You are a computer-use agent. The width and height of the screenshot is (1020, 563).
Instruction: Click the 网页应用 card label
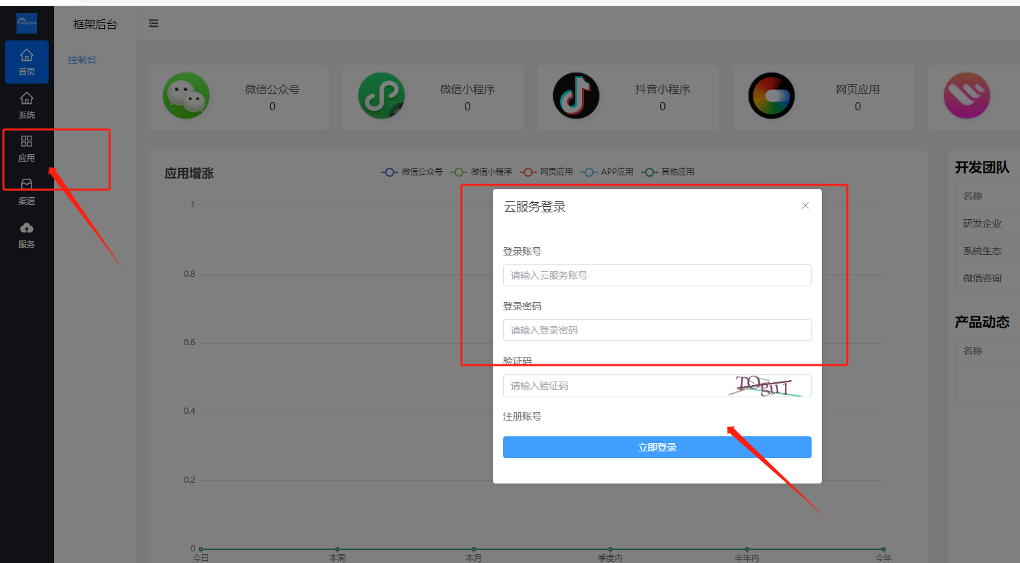[x=858, y=89]
